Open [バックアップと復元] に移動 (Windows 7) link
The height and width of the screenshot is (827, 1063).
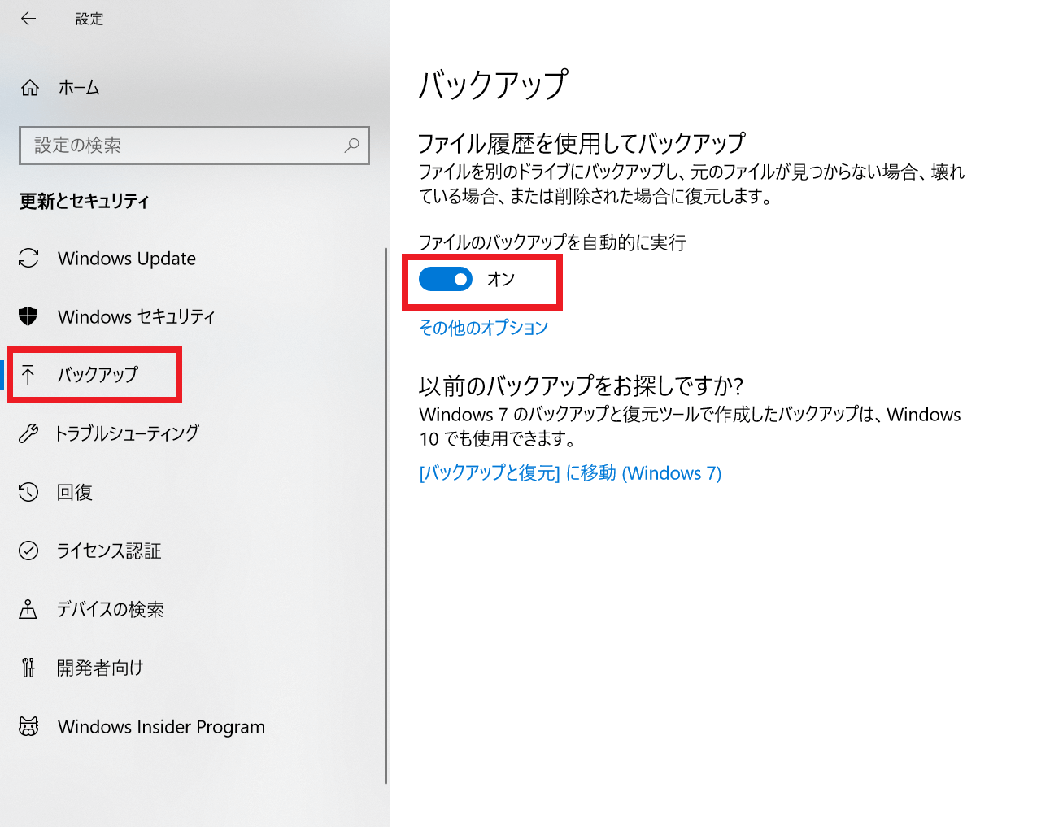click(570, 473)
